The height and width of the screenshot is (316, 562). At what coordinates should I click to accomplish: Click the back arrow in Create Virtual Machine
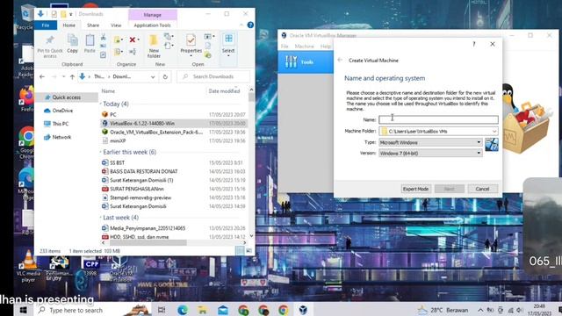coord(340,61)
